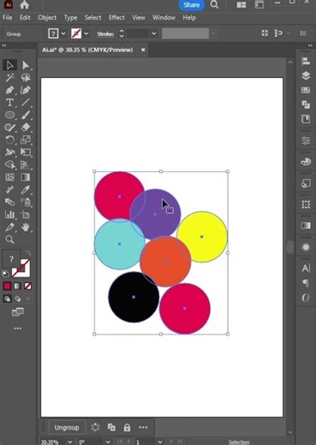
Task: Select the Symbol Sprayer tool
Action: (26, 202)
